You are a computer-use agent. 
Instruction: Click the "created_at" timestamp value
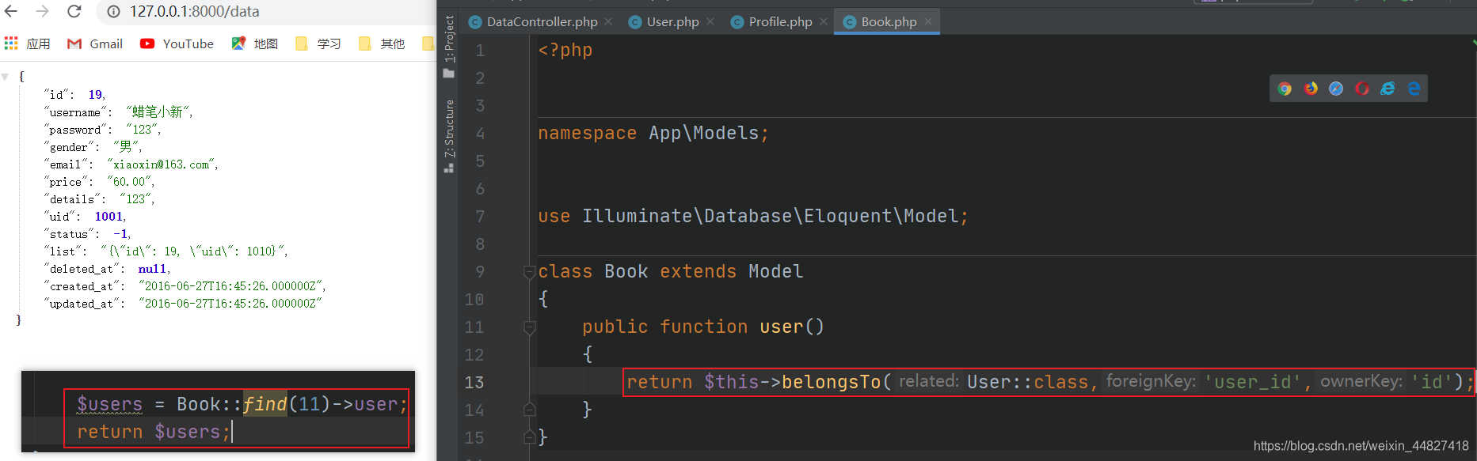pos(232,286)
